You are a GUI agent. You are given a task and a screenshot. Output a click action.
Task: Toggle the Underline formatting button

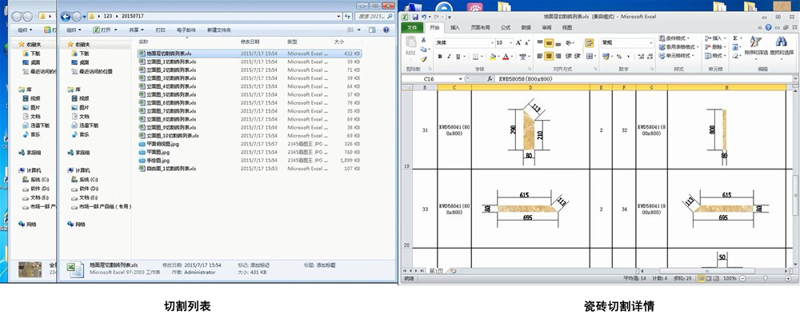pos(459,57)
